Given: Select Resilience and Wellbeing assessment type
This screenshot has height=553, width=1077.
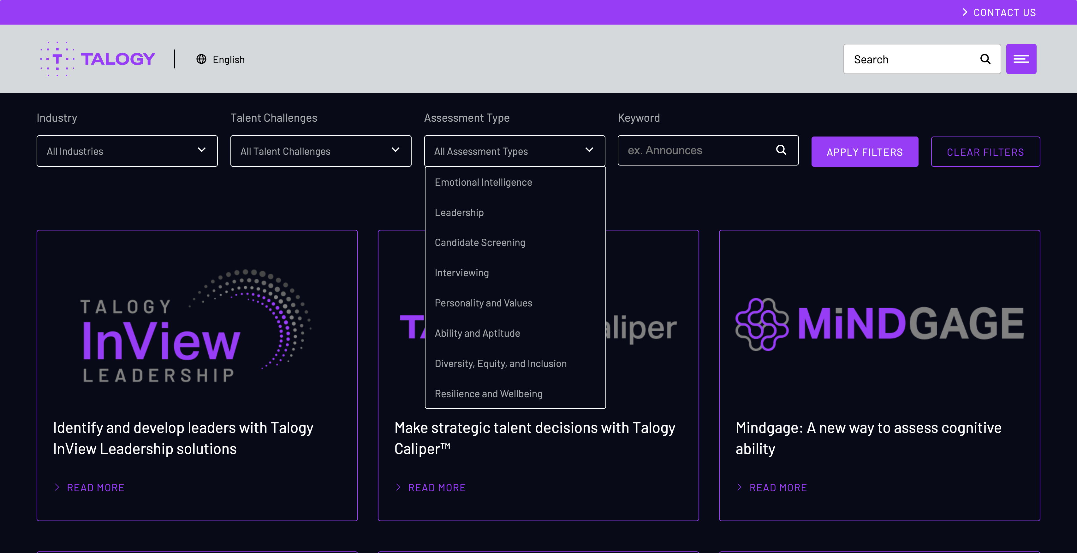Looking at the screenshot, I should click(488, 393).
